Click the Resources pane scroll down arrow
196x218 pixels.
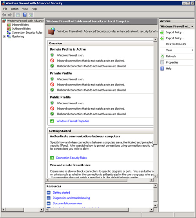(x=155, y=205)
